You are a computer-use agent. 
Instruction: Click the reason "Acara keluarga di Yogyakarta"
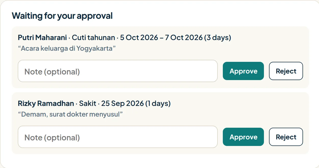pyautogui.click(x=67, y=48)
